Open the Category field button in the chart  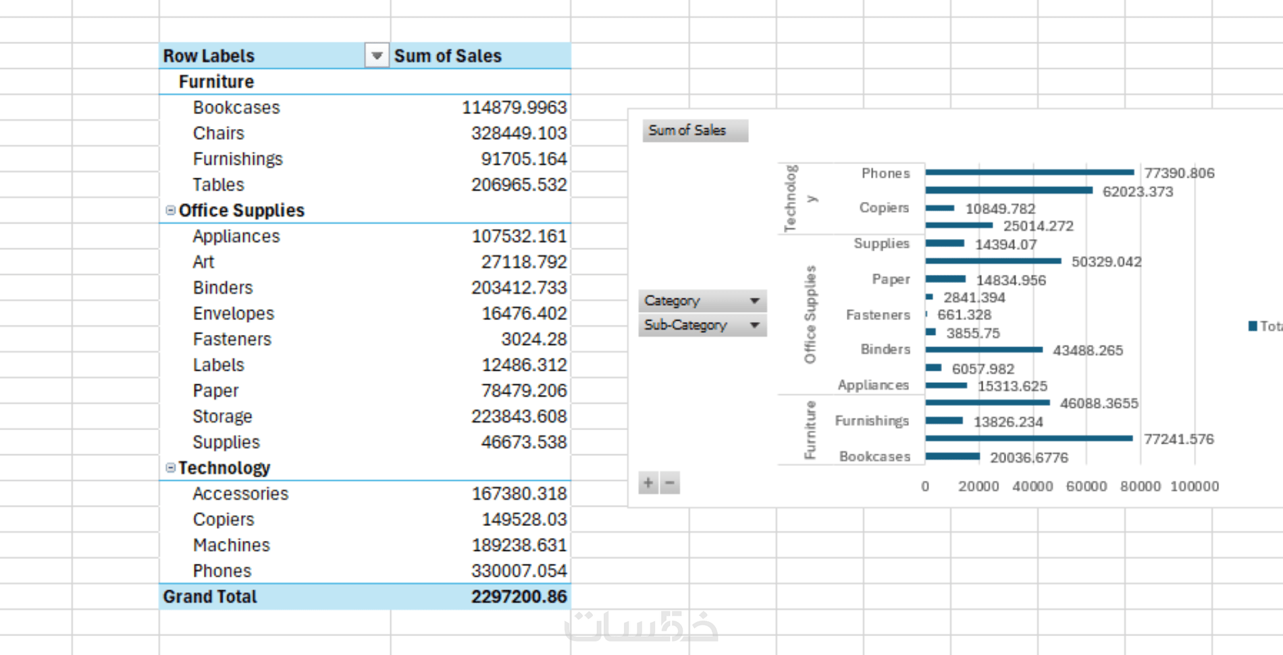point(702,300)
